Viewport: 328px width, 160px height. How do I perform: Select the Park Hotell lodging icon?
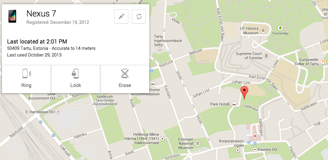pyautogui.click(x=234, y=104)
